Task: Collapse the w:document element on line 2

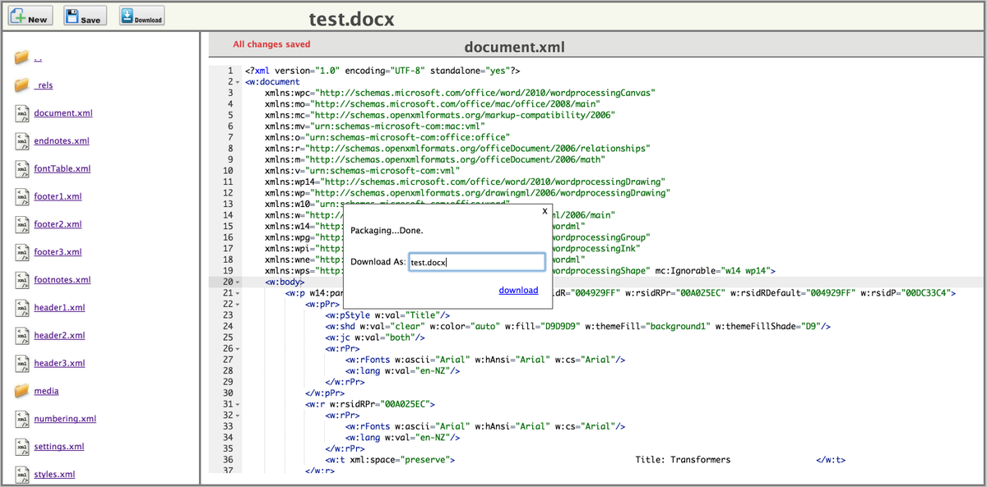Action: [236, 81]
